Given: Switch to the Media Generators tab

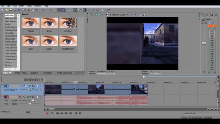Looking at the screenshot, I should tap(64, 73).
